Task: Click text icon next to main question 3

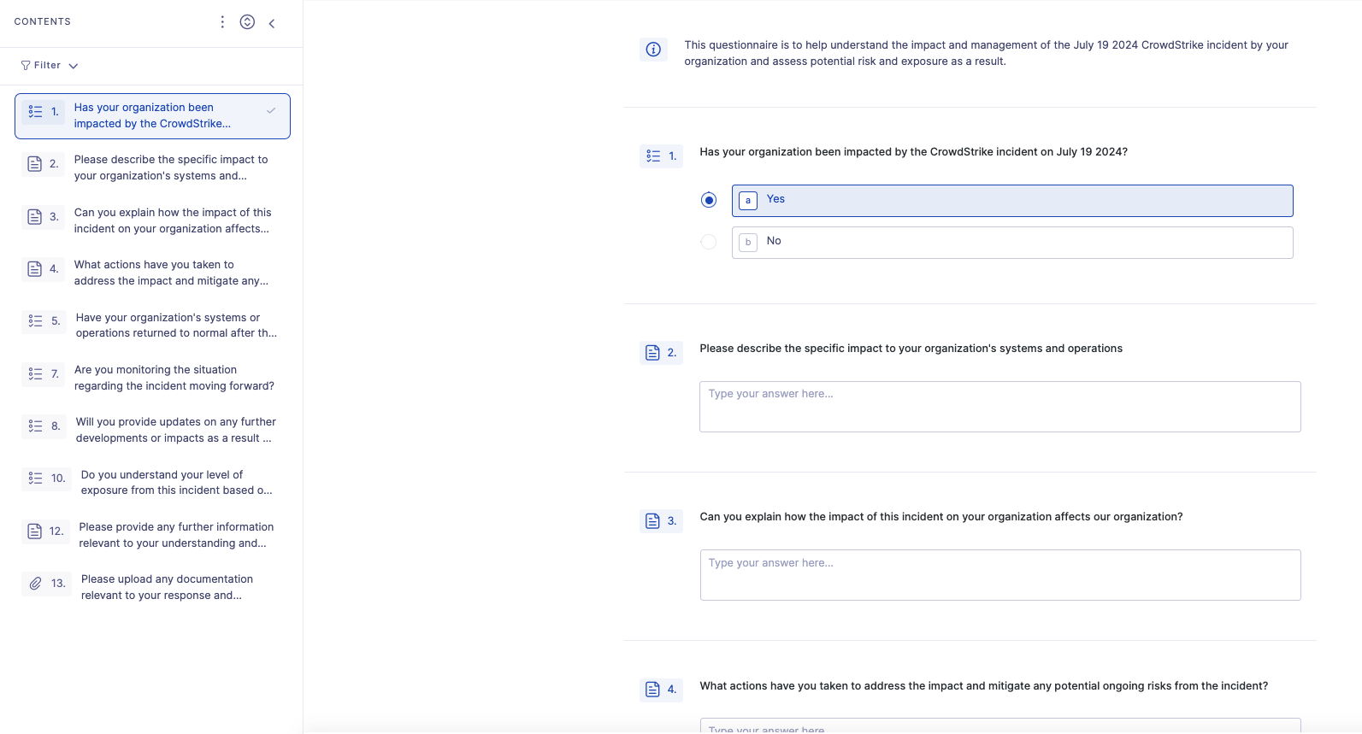Action: click(x=652, y=521)
